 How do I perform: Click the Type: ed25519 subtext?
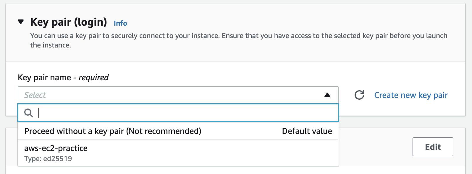(x=48, y=159)
